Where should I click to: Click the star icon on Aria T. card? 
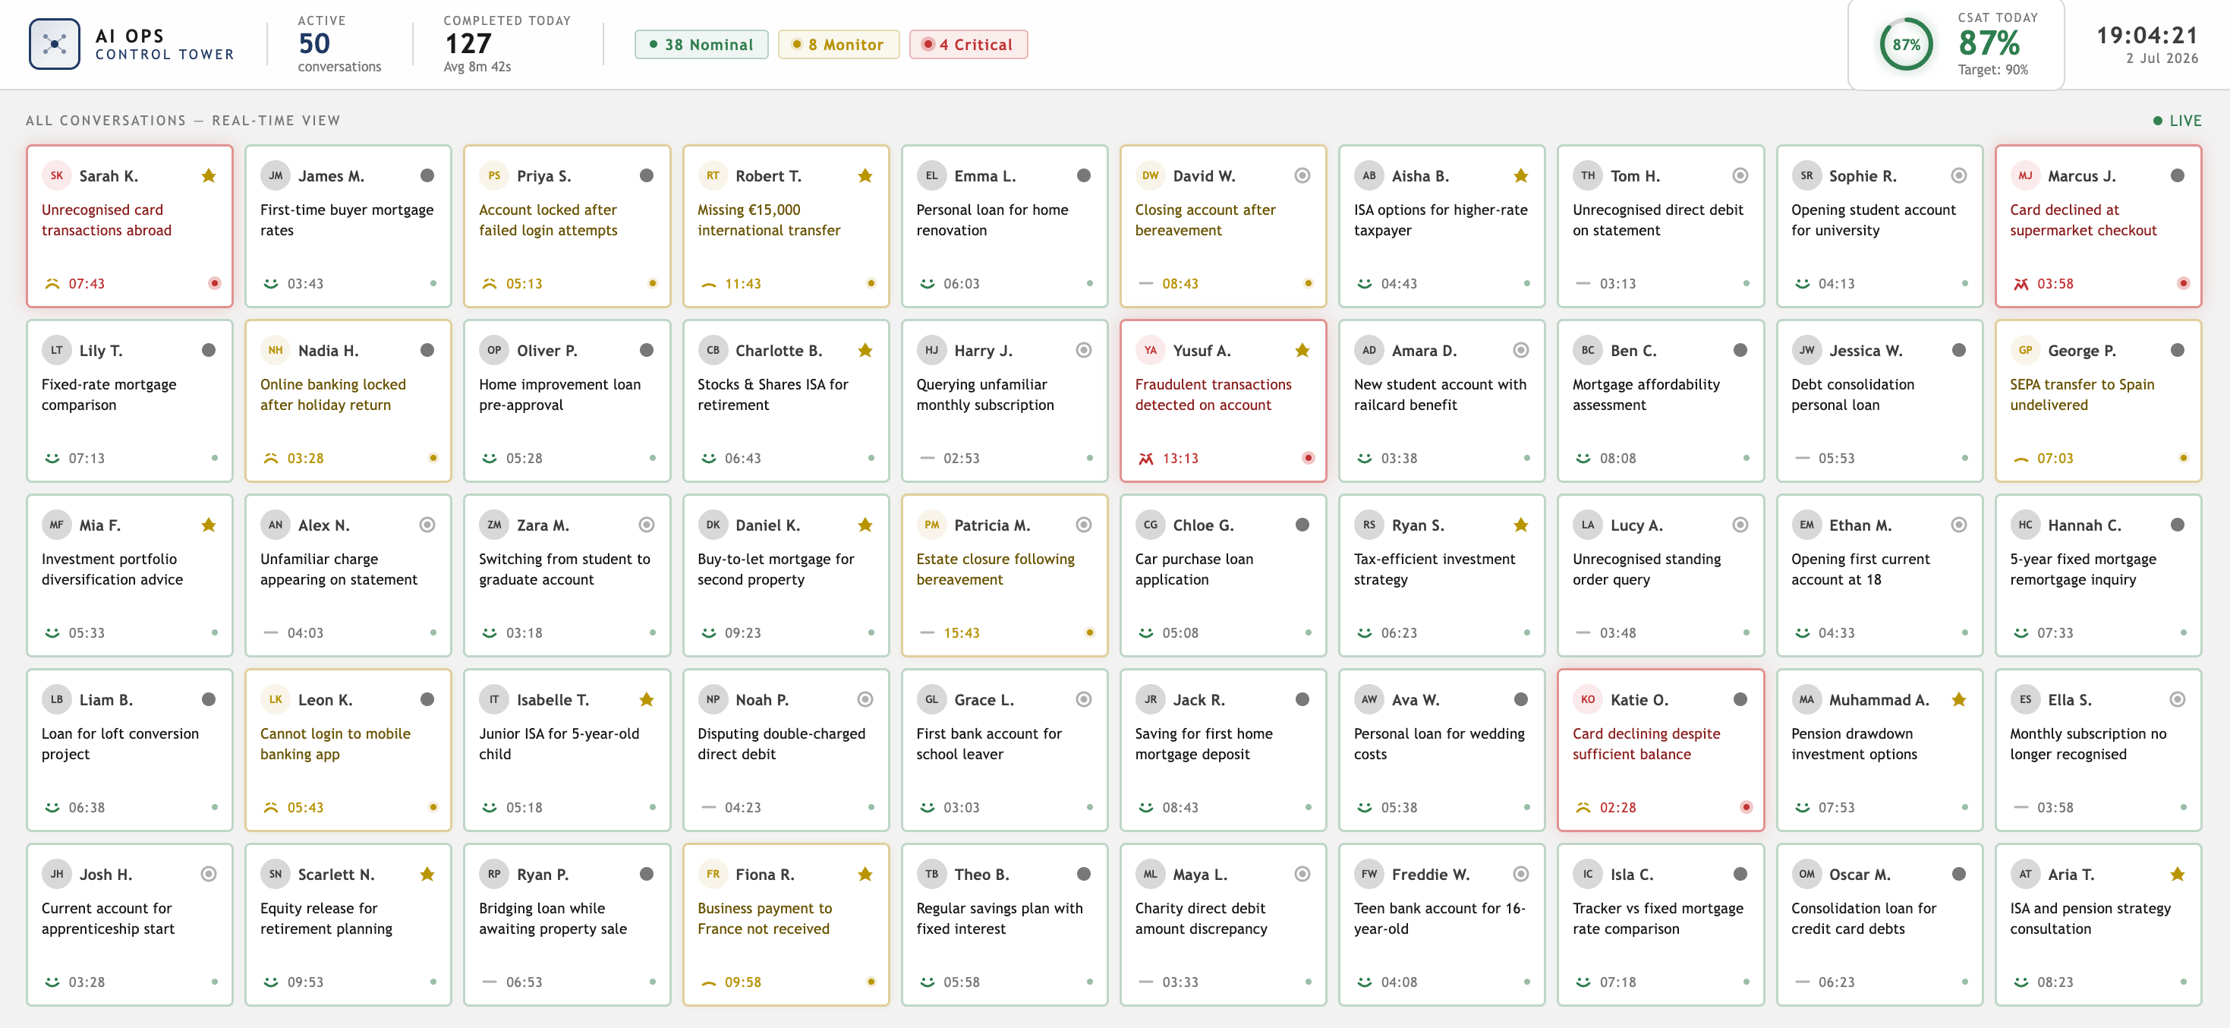[2177, 875]
